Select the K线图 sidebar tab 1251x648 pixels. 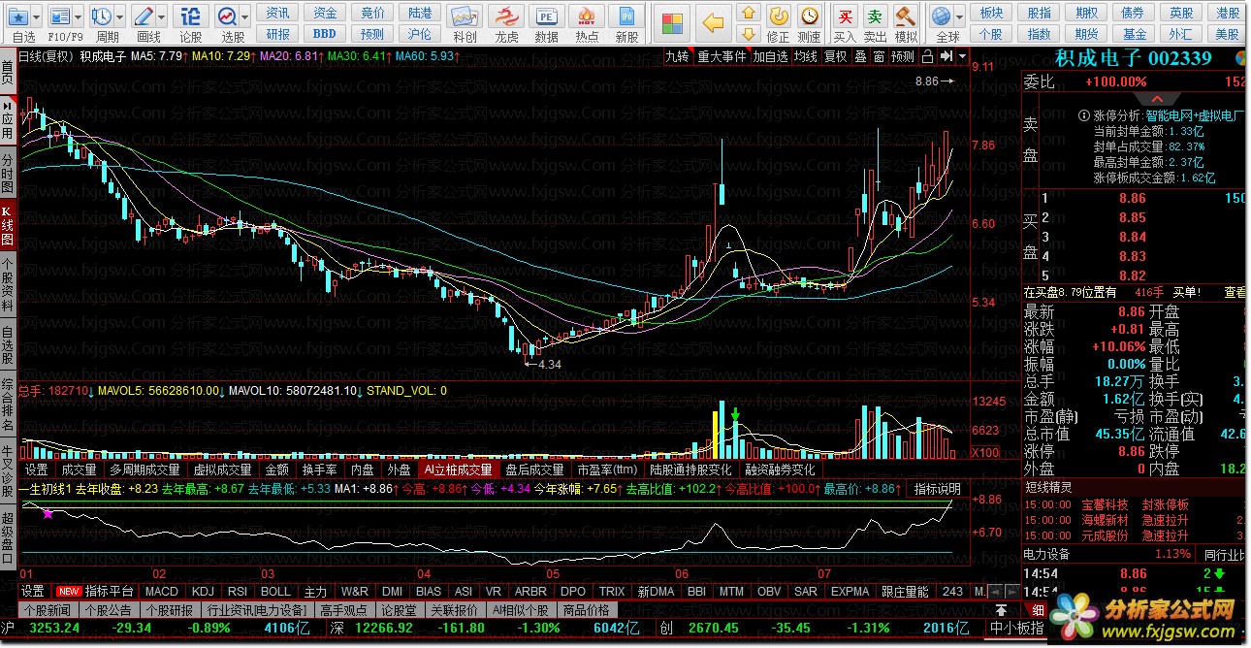pyautogui.click(x=8, y=227)
